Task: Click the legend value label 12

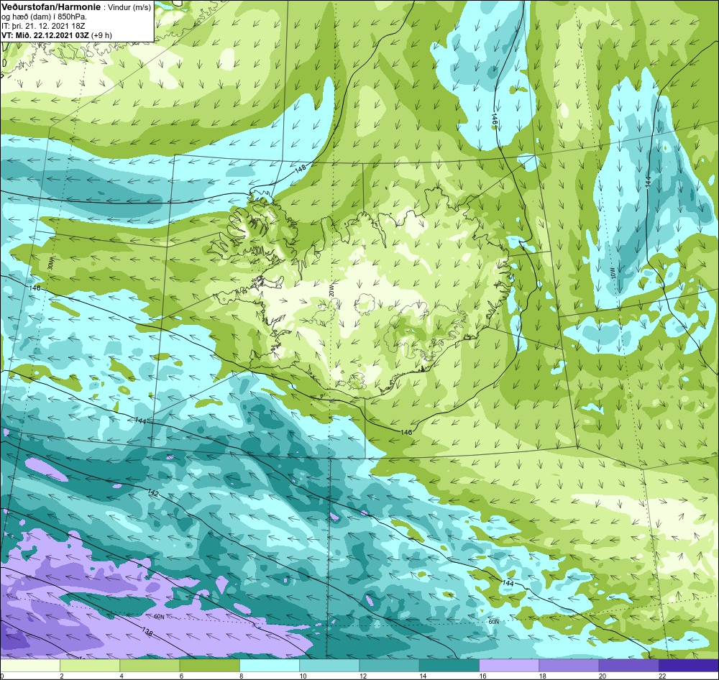Action: [x=363, y=676]
